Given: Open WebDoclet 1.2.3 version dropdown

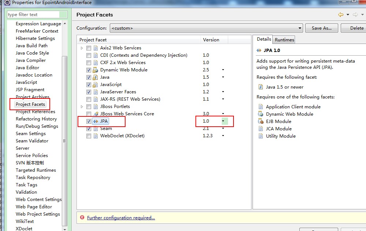Looking at the screenshot, I should [x=223, y=136].
